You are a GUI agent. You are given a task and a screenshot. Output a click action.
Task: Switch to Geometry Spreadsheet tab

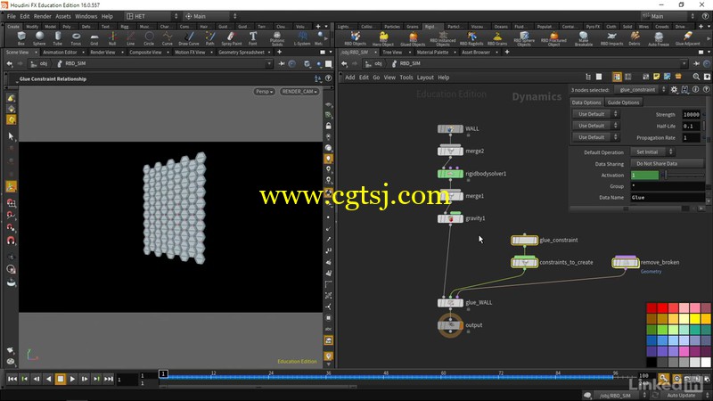[x=242, y=53]
